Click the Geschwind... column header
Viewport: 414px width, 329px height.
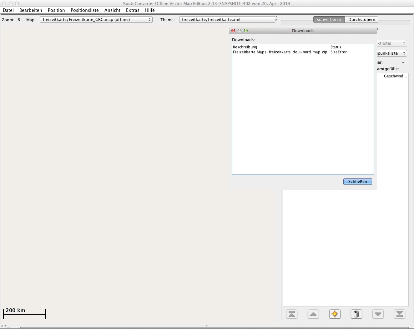coord(395,76)
